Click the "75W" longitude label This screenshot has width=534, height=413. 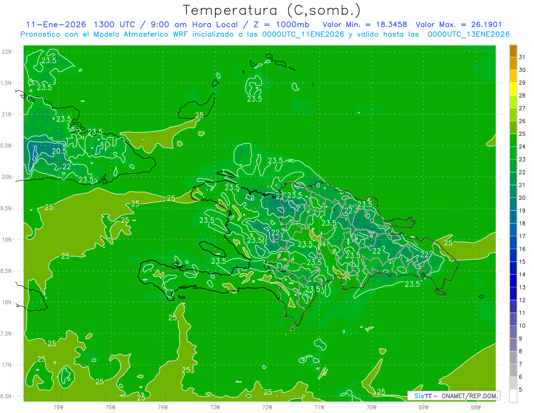tap(111, 407)
